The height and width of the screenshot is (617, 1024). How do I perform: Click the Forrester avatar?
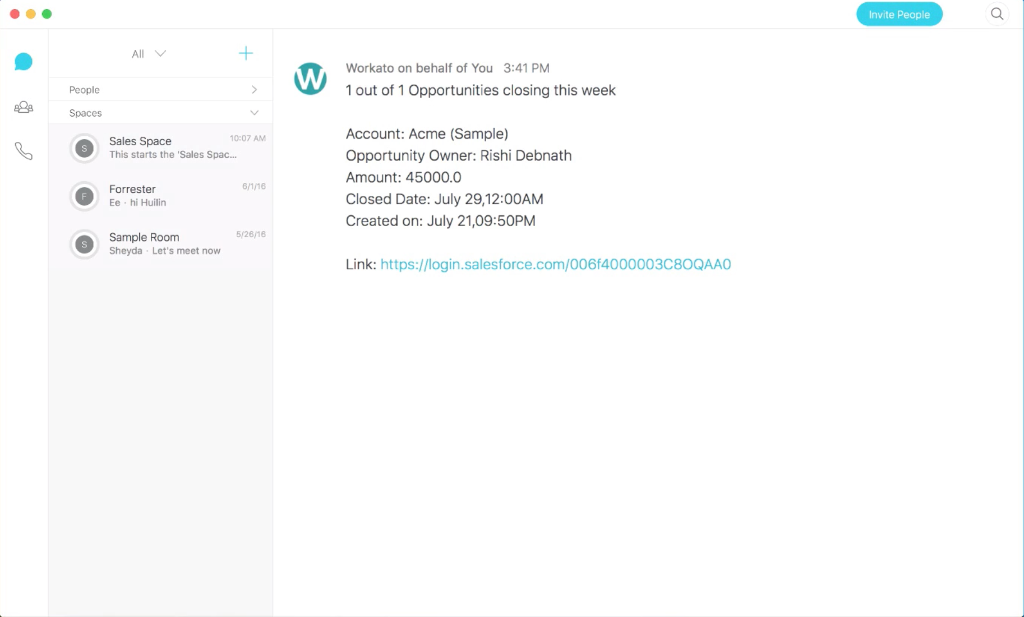coord(84,196)
